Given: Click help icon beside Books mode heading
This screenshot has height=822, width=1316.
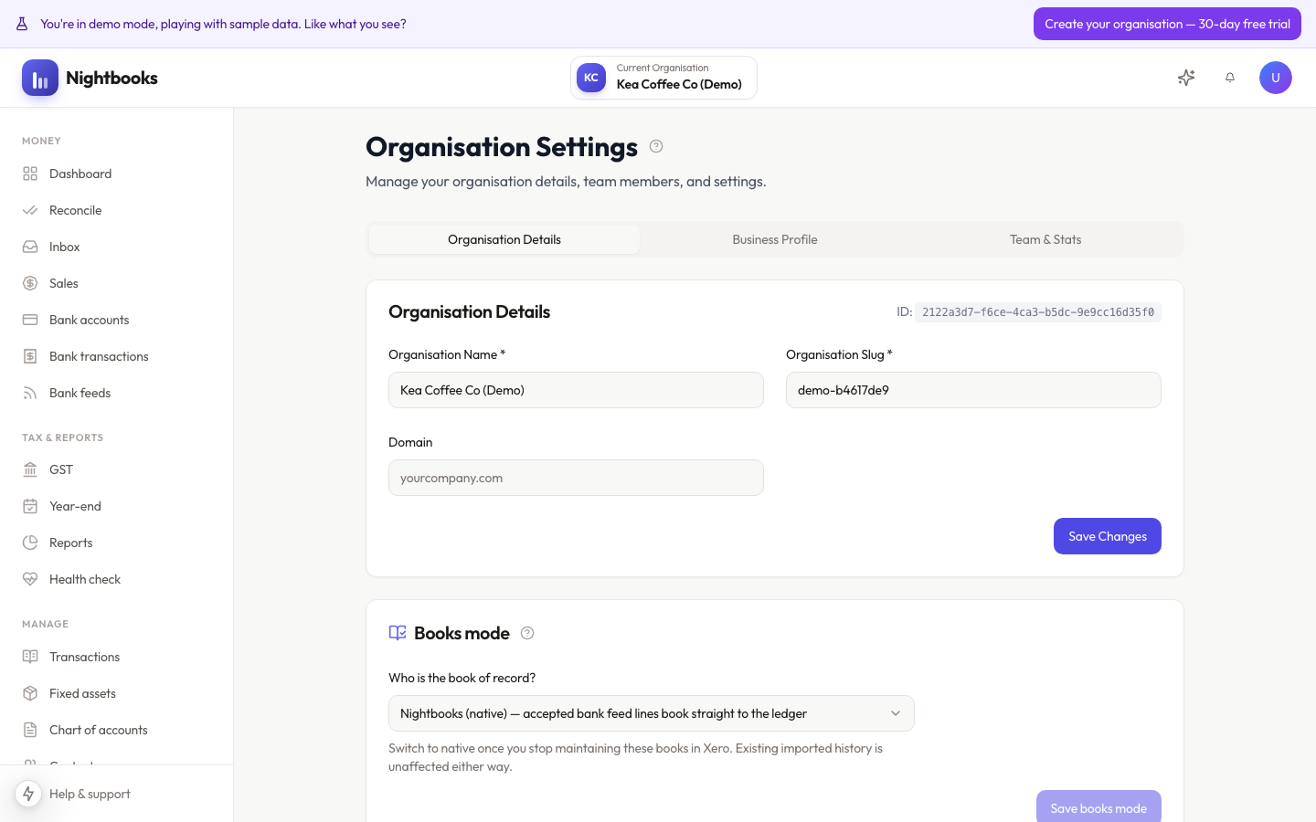Looking at the screenshot, I should point(527,633).
